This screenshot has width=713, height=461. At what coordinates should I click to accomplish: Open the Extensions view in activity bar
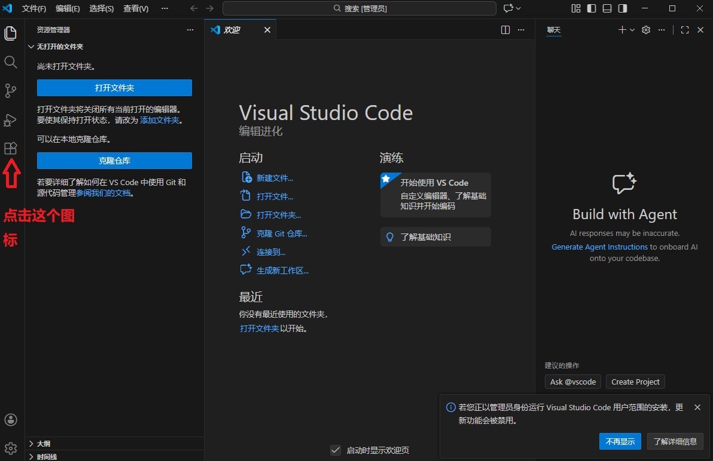11,148
